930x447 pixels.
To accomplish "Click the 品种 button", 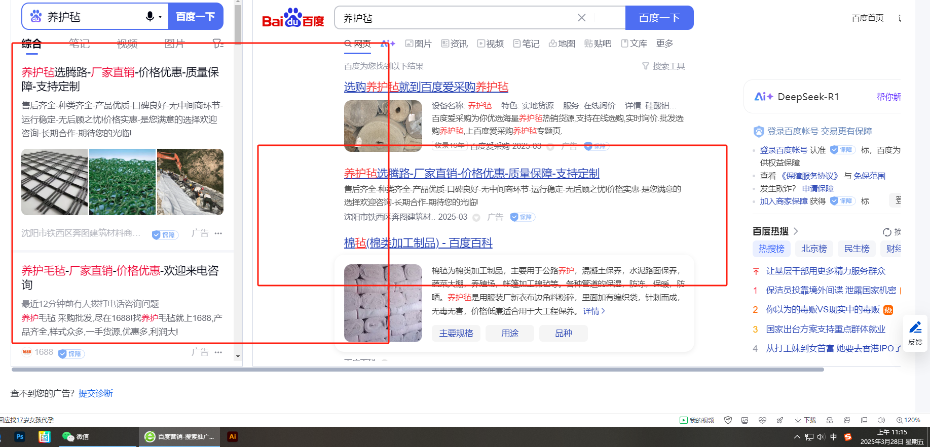I will [564, 333].
